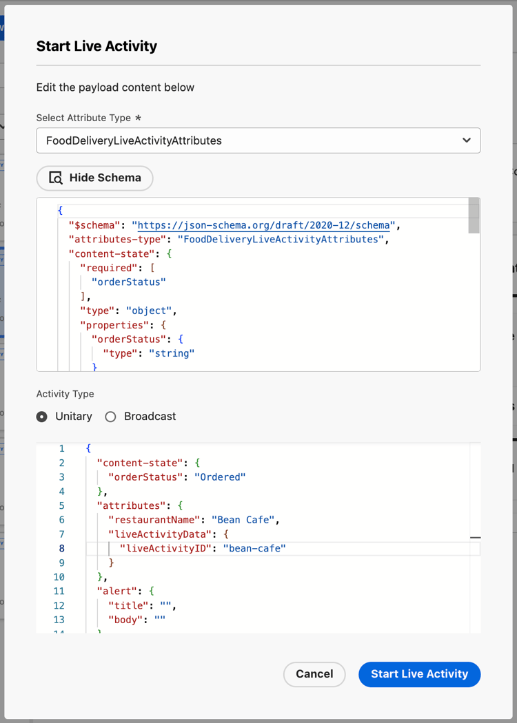Click the payload editor overview ruler marker
This screenshot has width=517, height=723.
point(476,538)
